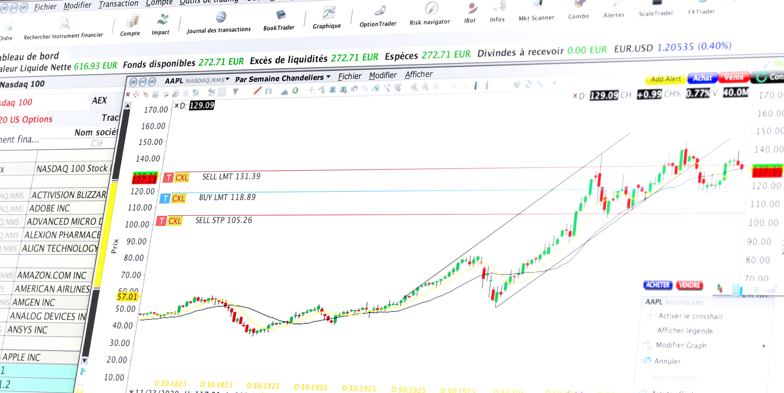
Task: Click the print icon in chart toolbar
Action: click(165, 94)
